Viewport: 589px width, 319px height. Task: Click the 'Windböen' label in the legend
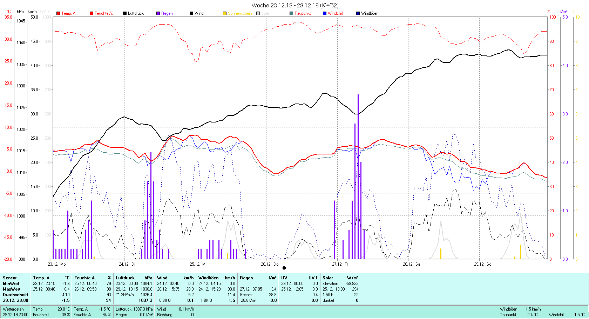[370, 13]
